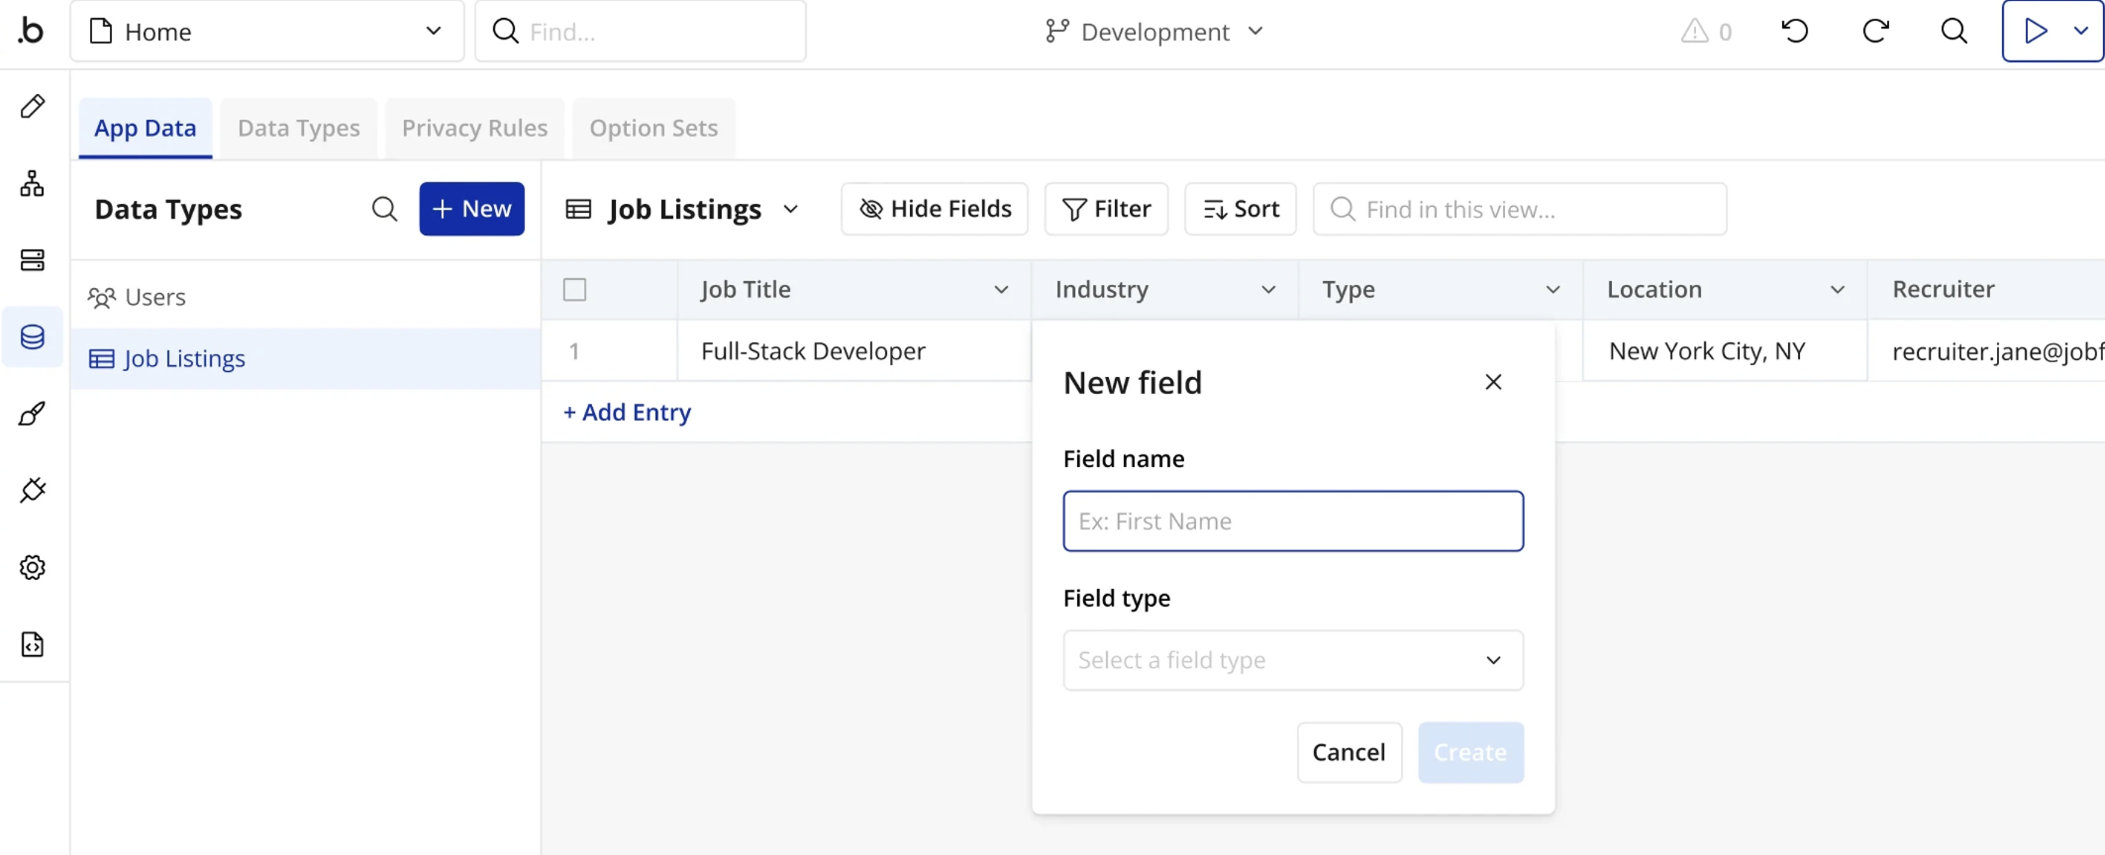
Task: Switch to the Option Sets tab
Action: click(653, 128)
